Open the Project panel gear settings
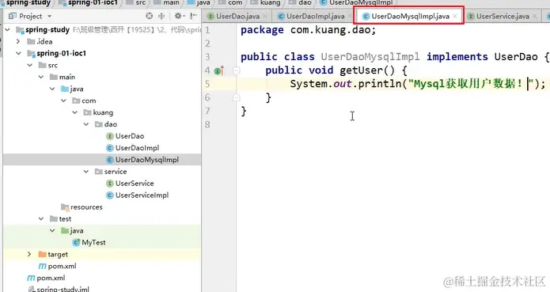Viewport: 550px width, 292px height. (178, 16)
